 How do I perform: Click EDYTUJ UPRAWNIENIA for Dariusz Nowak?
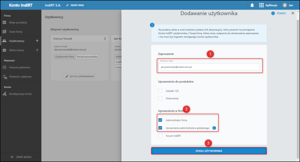[x=79, y=77]
